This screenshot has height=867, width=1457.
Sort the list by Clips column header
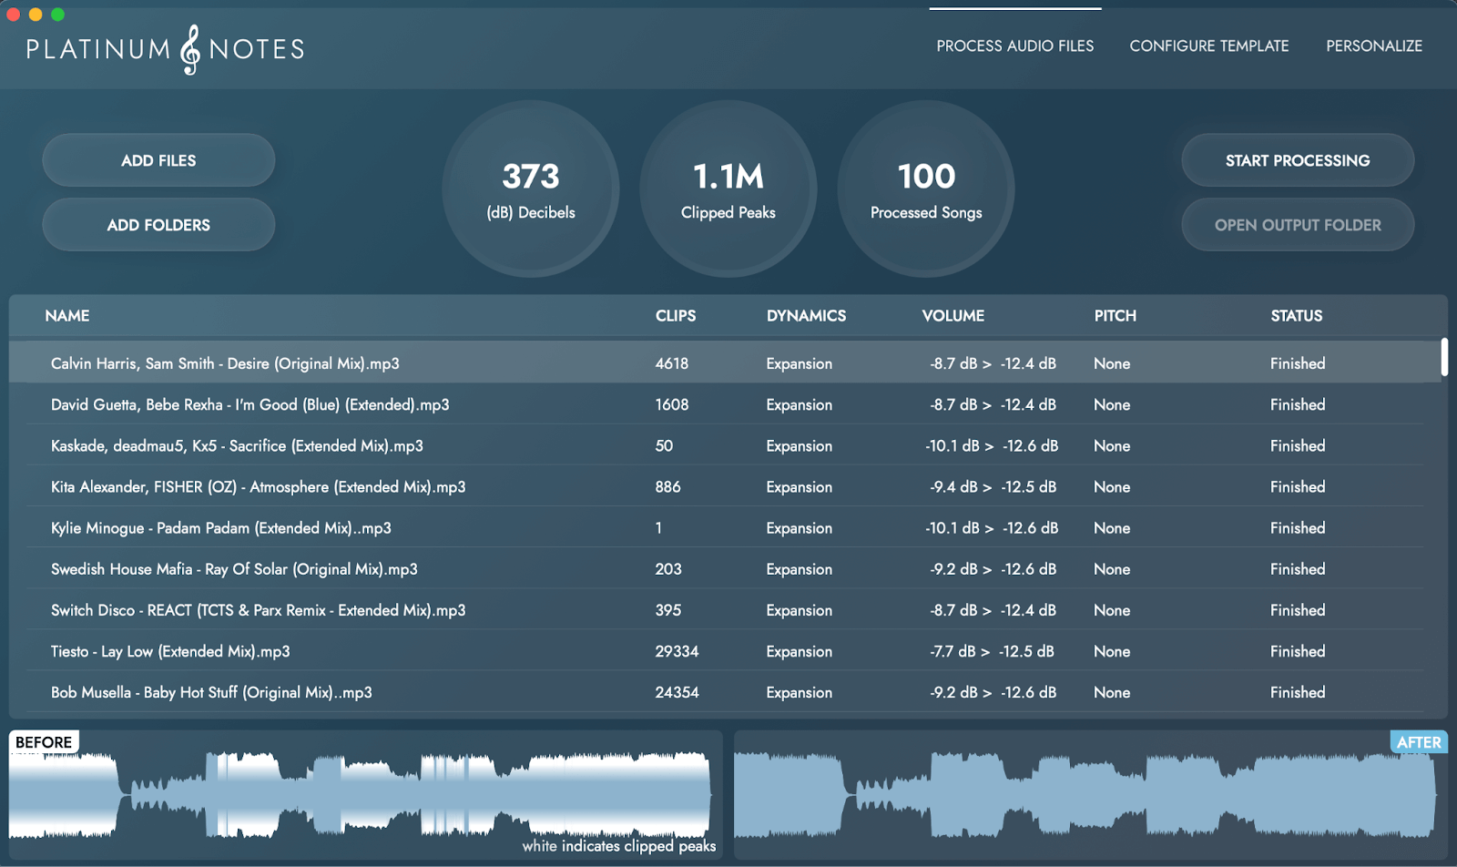[675, 316]
